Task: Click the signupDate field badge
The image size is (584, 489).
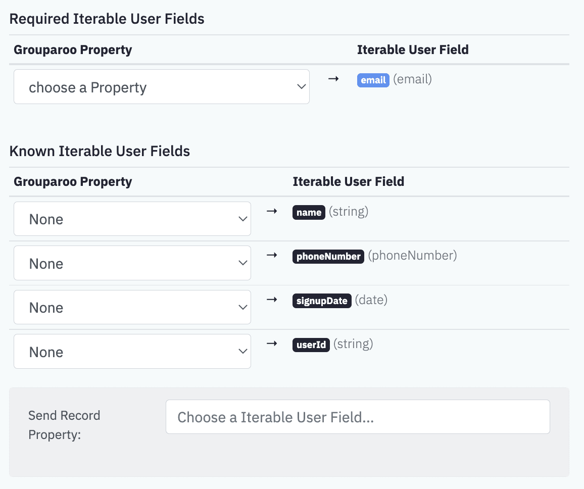Action: [322, 301]
